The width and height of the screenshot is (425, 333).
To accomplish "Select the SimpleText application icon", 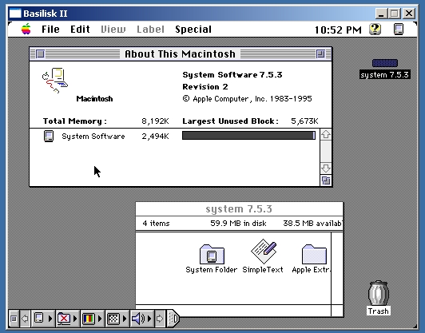I will [x=264, y=252].
